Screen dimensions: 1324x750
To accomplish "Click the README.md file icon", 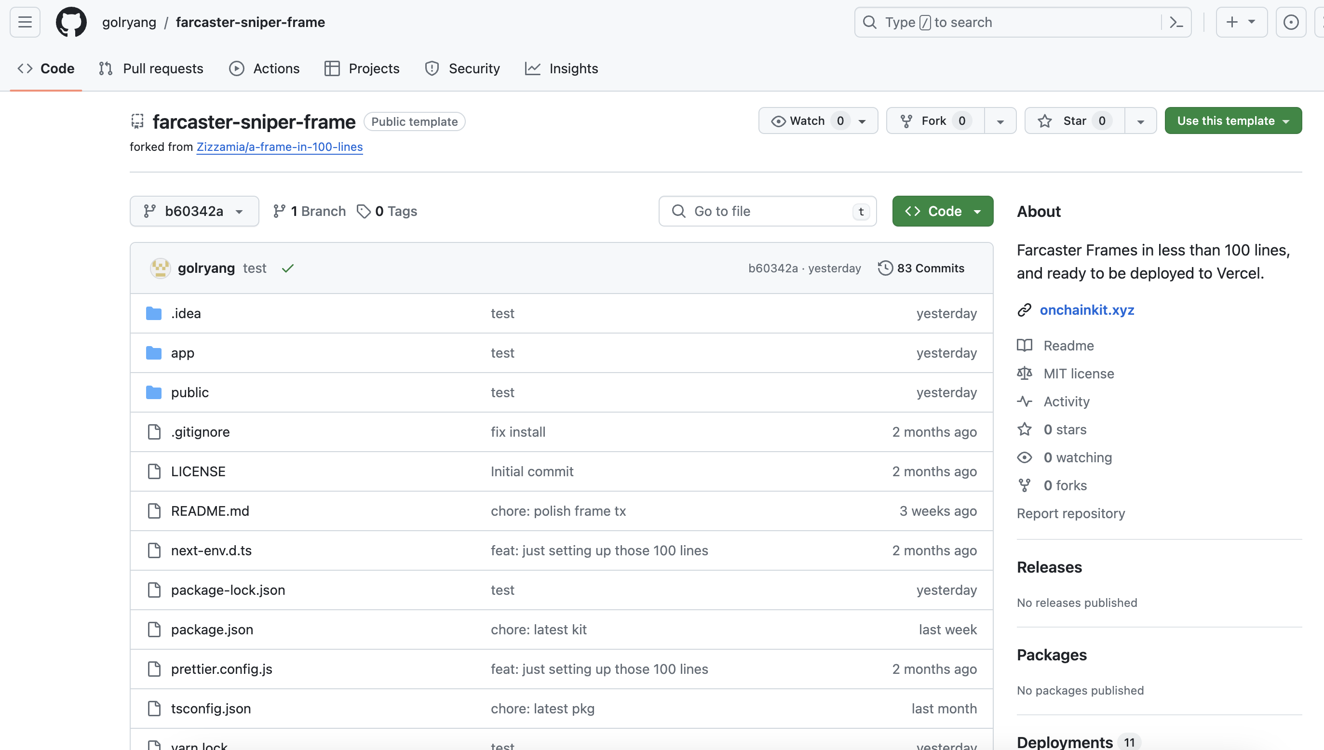I will point(153,511).
